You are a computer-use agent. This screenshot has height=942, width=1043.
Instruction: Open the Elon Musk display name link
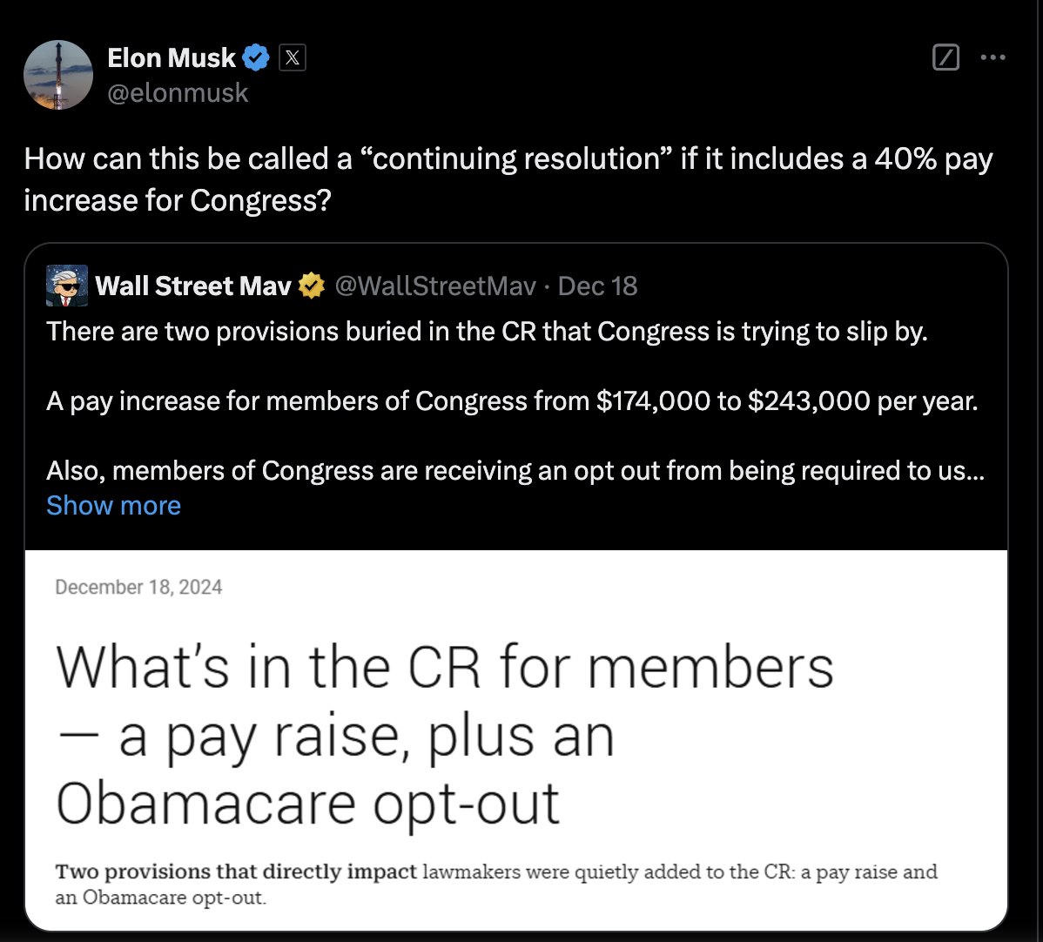click(172, 57)
